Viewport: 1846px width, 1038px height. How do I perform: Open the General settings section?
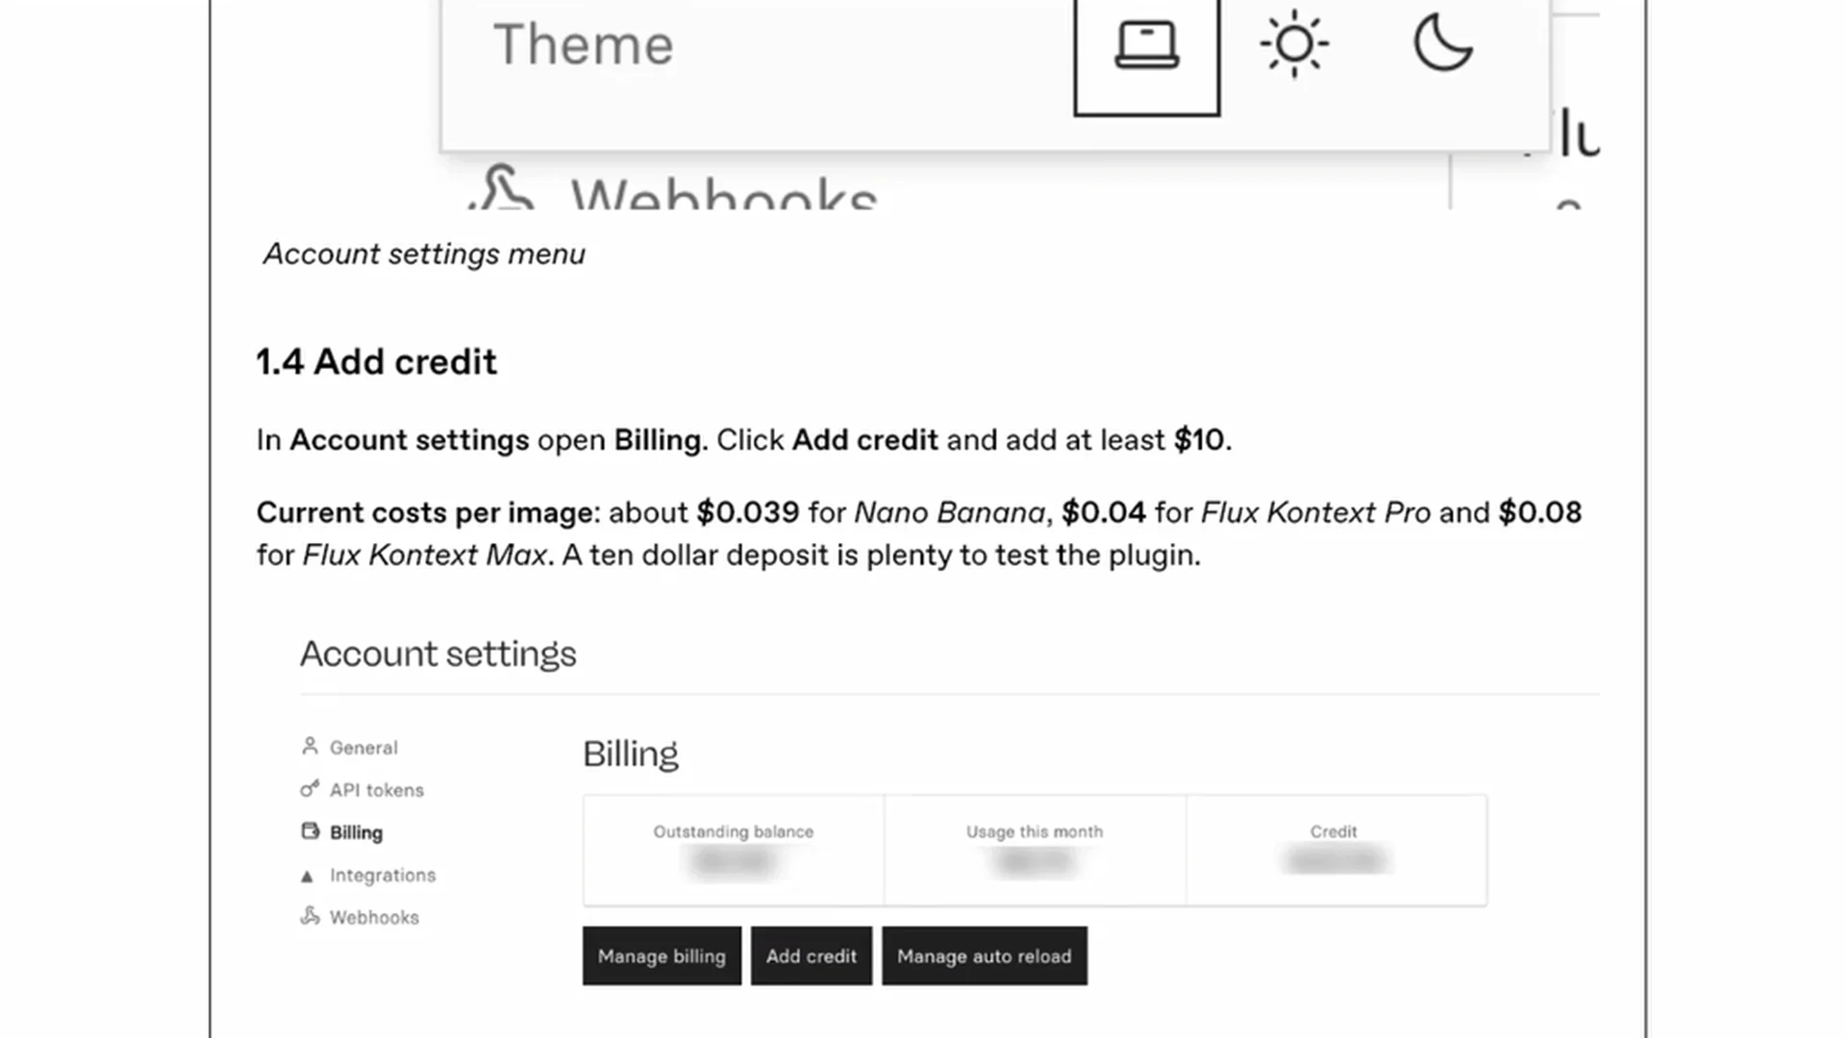(x=363, y=748)
